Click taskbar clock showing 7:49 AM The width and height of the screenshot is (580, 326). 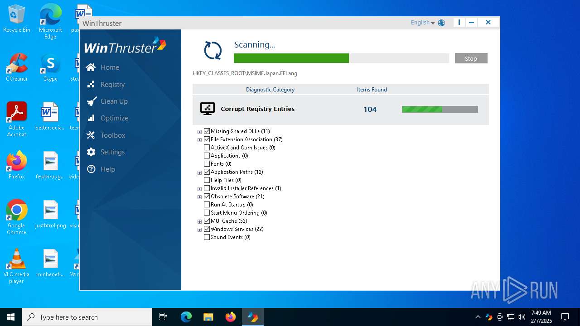(x=541, y=317)
